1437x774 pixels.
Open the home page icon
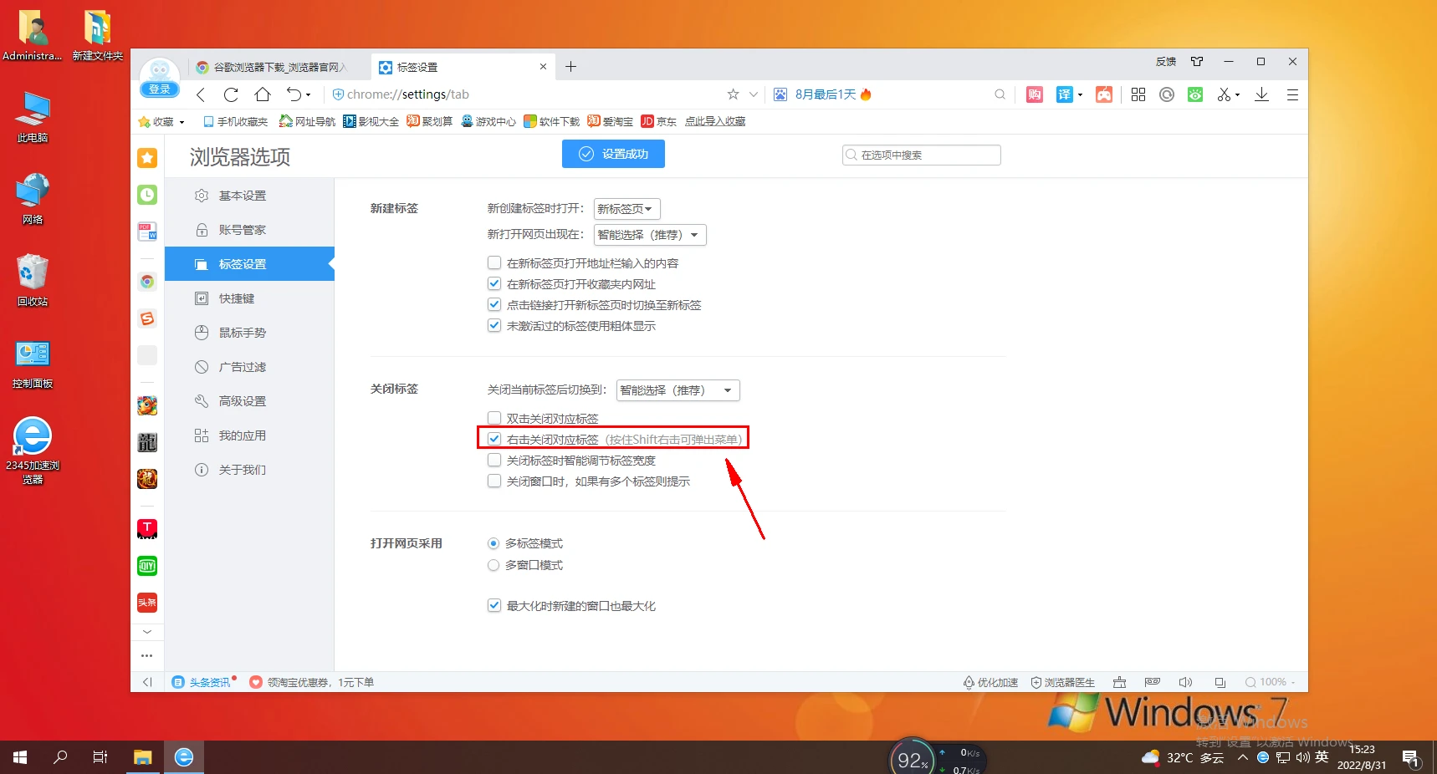pos(263,94)
